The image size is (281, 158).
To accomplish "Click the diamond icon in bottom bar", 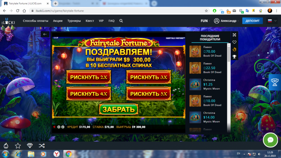I will (x=30, y=146).
